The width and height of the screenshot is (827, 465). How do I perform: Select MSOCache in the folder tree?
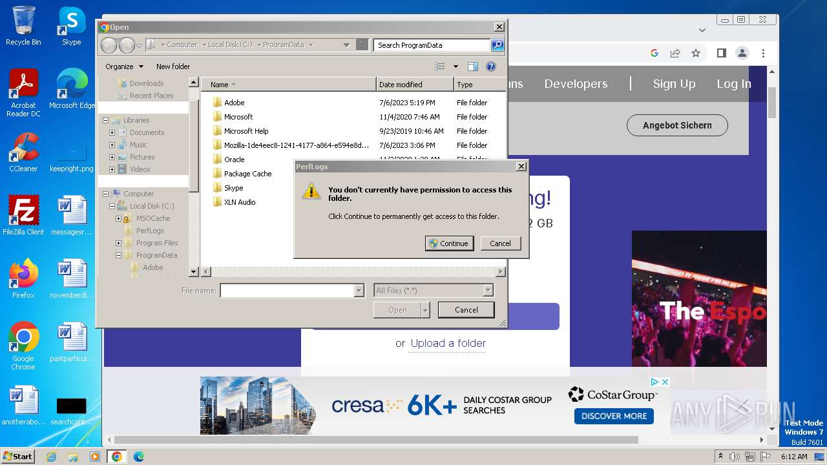pyautogui.click(x=147, y=218)
